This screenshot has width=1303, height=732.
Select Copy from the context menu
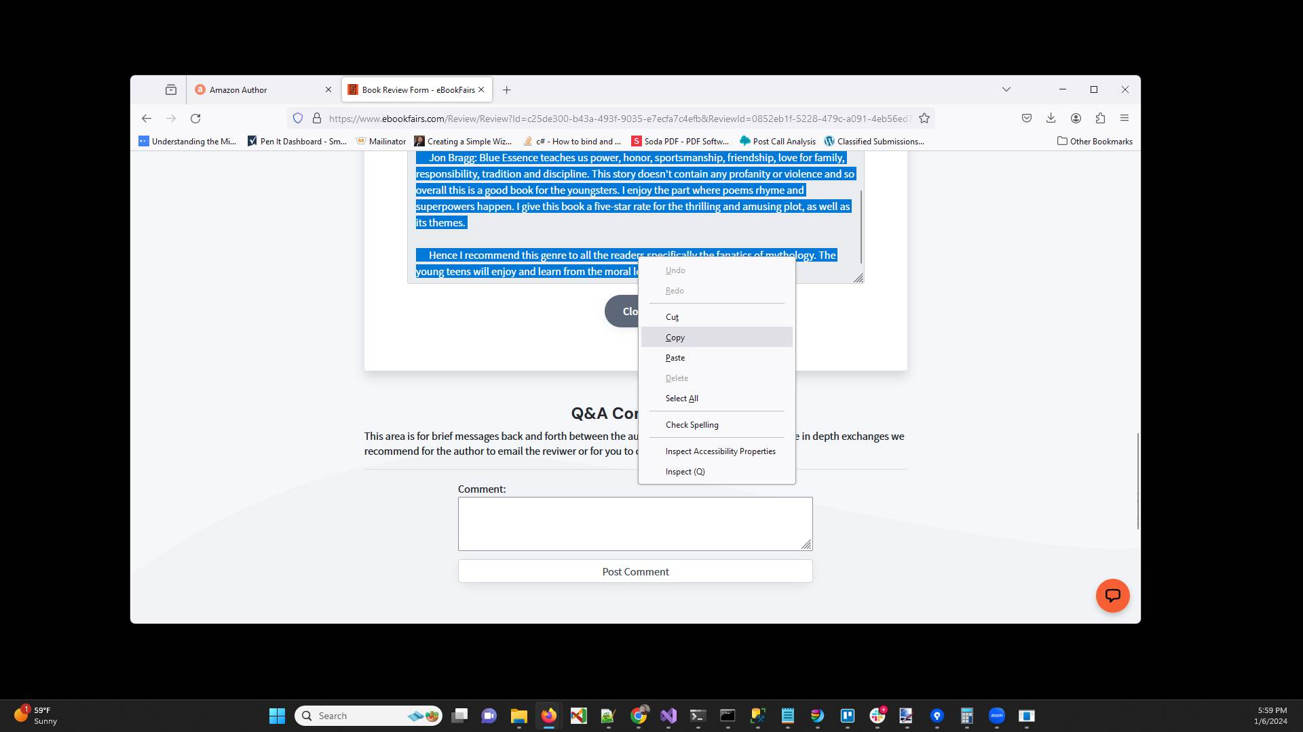(675, 337)
